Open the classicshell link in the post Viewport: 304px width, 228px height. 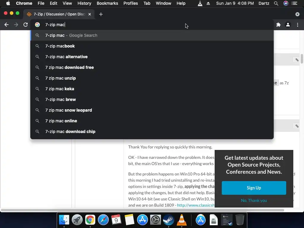(196, 205)
